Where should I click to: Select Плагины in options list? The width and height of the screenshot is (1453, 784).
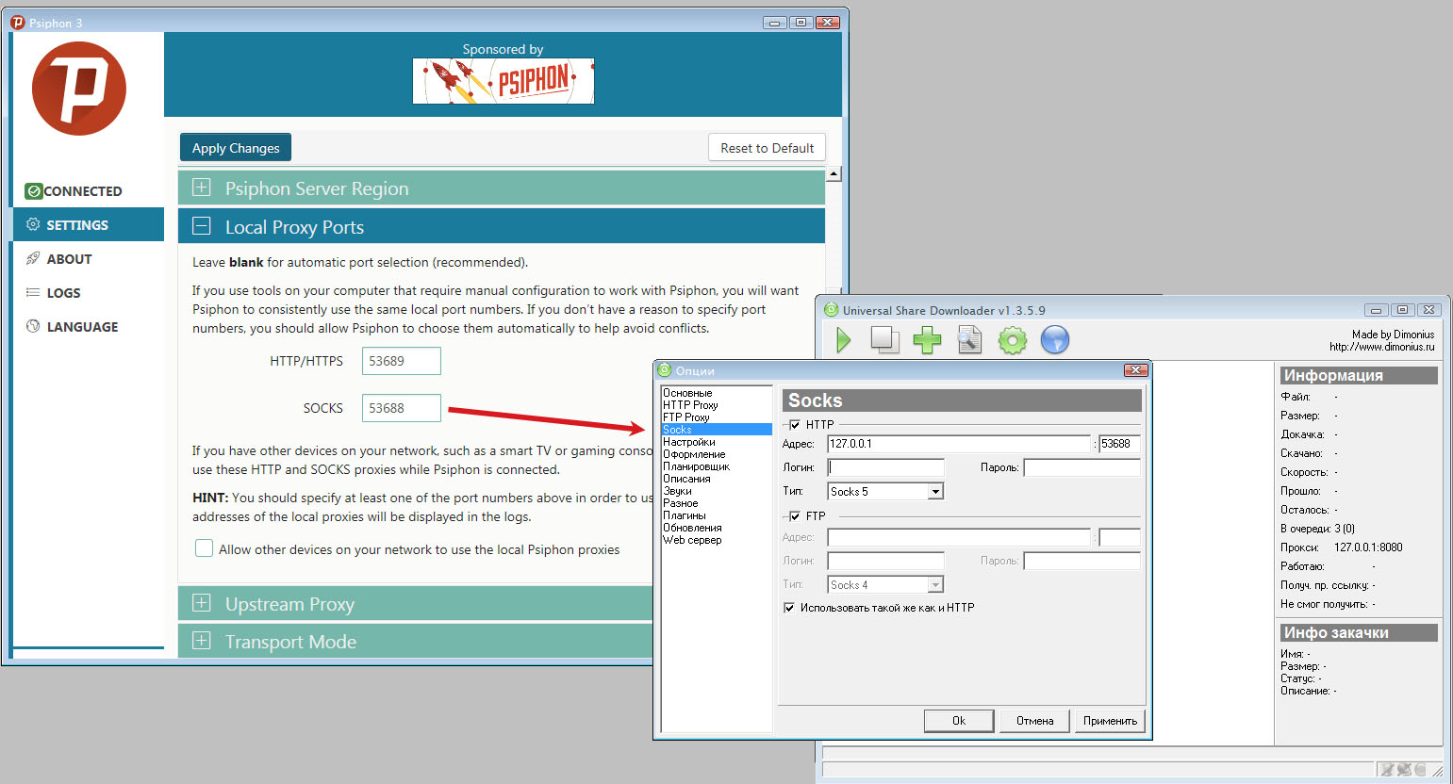717,515
